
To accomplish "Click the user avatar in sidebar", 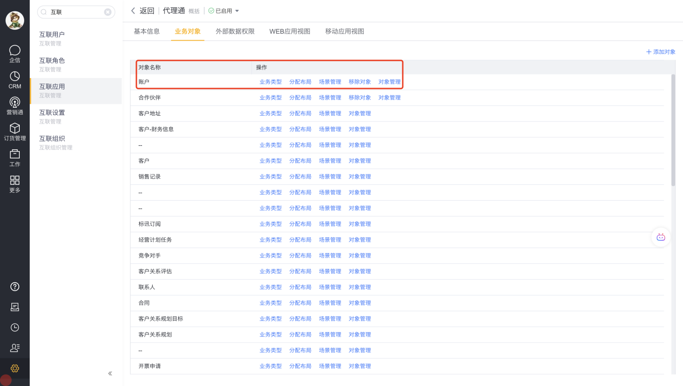I will click(15, 20).
